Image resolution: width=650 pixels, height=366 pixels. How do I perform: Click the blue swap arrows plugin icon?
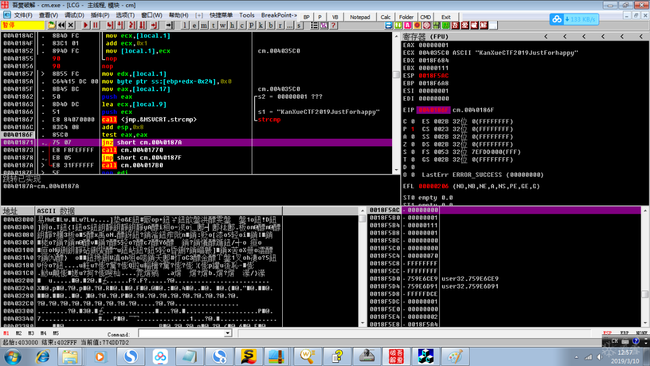point(388,25)
